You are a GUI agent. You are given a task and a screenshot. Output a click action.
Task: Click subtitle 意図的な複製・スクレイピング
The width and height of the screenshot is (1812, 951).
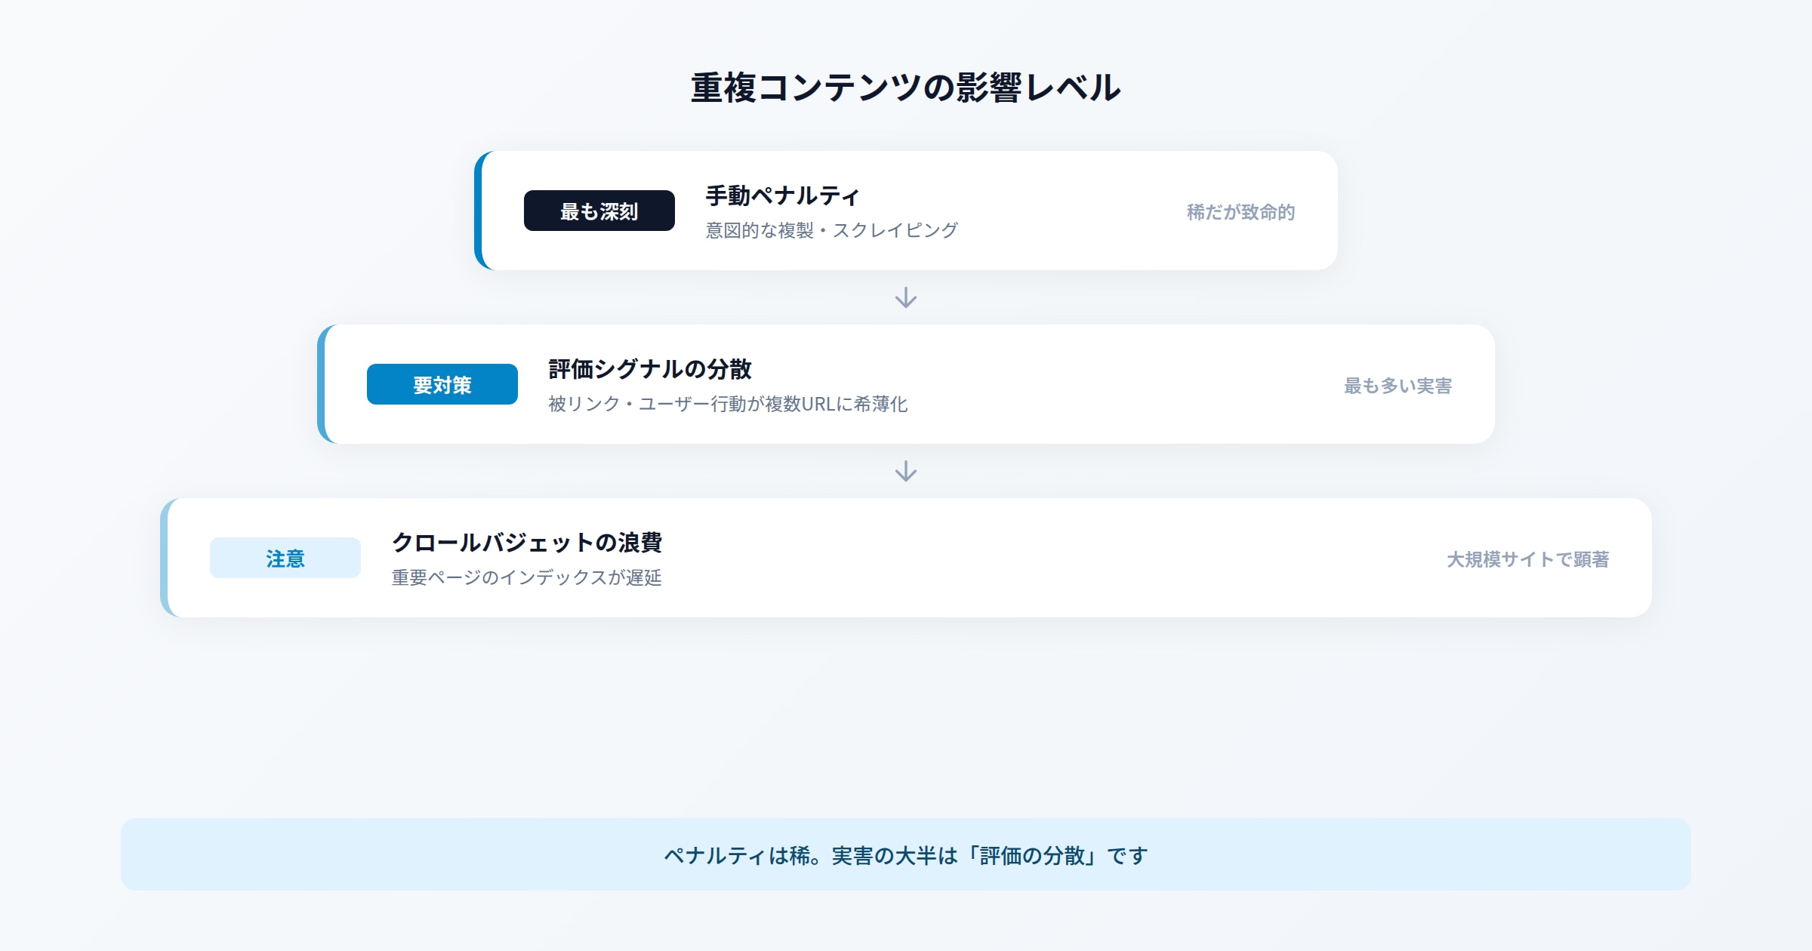click(831, 230)
